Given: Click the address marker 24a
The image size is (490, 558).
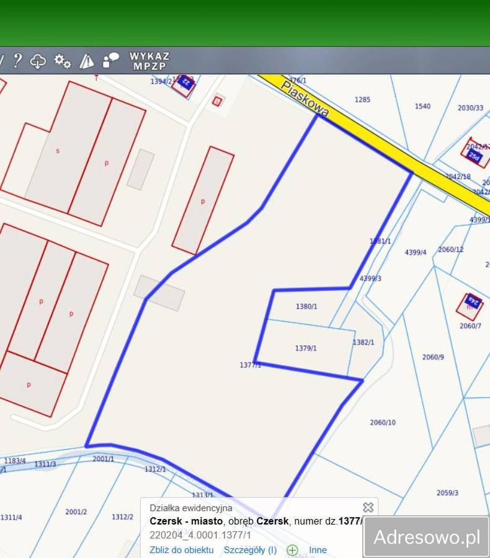Looking at the screenshot, I should [474, 302].
